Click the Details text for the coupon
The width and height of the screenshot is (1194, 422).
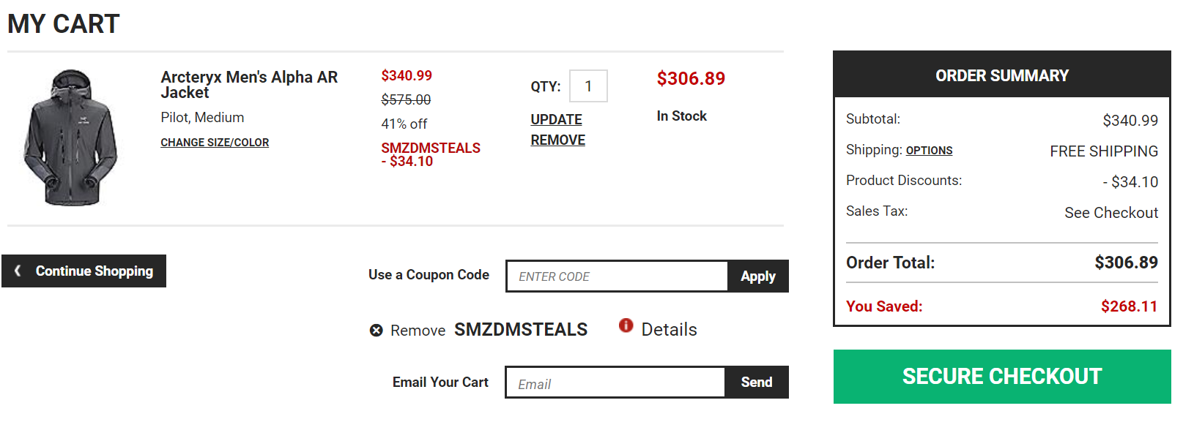669,330
